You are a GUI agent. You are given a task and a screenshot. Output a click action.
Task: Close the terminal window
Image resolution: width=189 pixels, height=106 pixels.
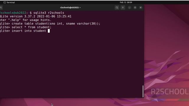(x=141, y=8)
